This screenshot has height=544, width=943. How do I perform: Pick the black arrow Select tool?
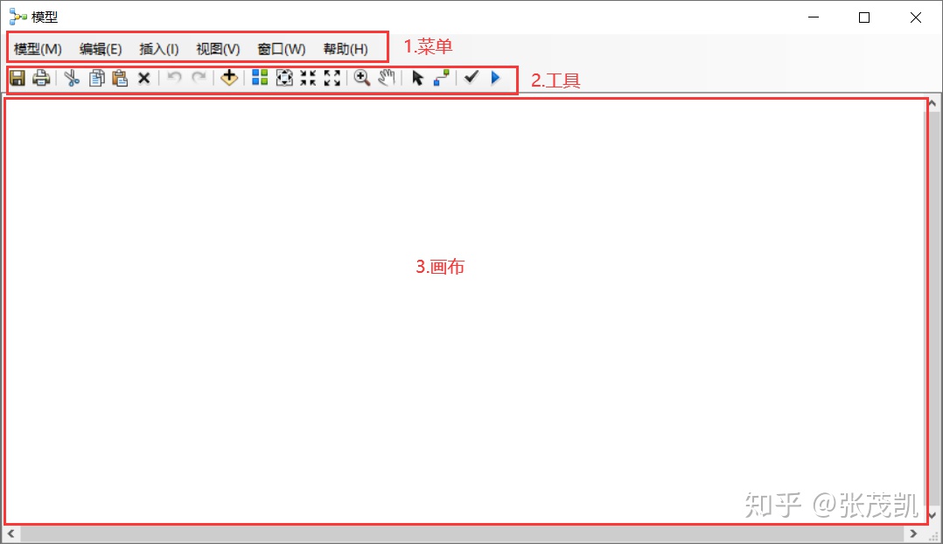tap(417, 78)
